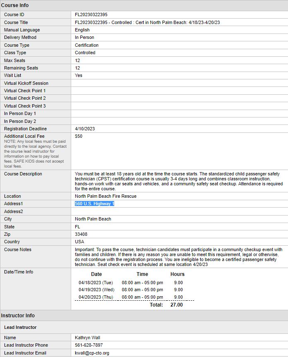Click the Registration Deadline date 4/10/2023
Image resolution: width=288 pixels, height=357 pixels.
tap(85, 129)
